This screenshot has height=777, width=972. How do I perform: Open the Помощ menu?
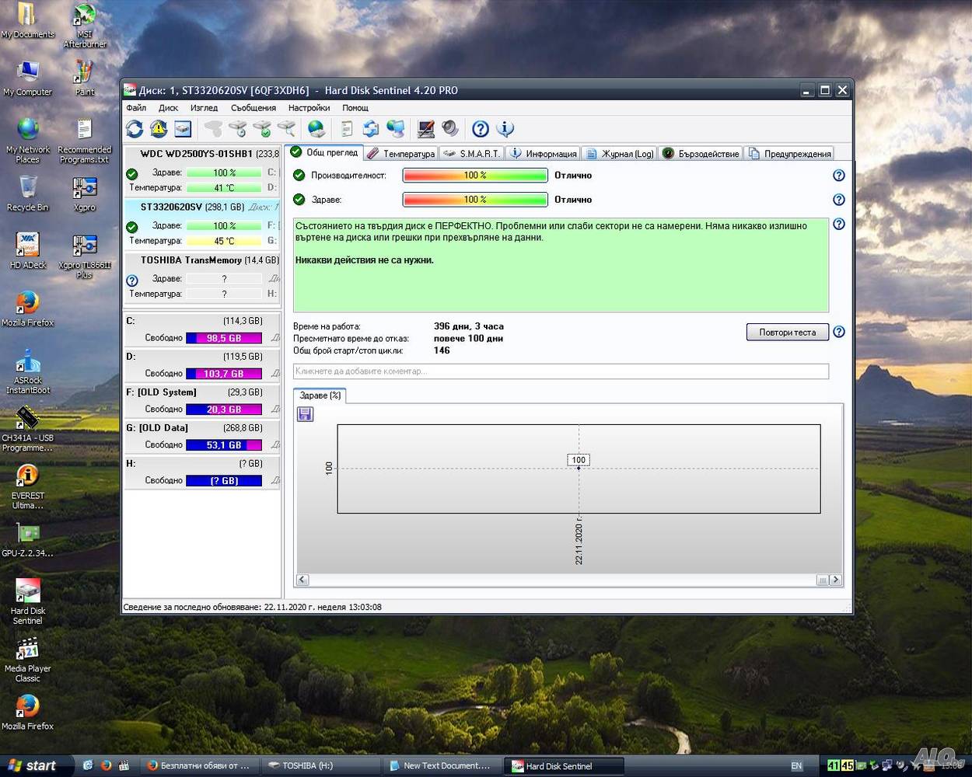tap(355, 108)
